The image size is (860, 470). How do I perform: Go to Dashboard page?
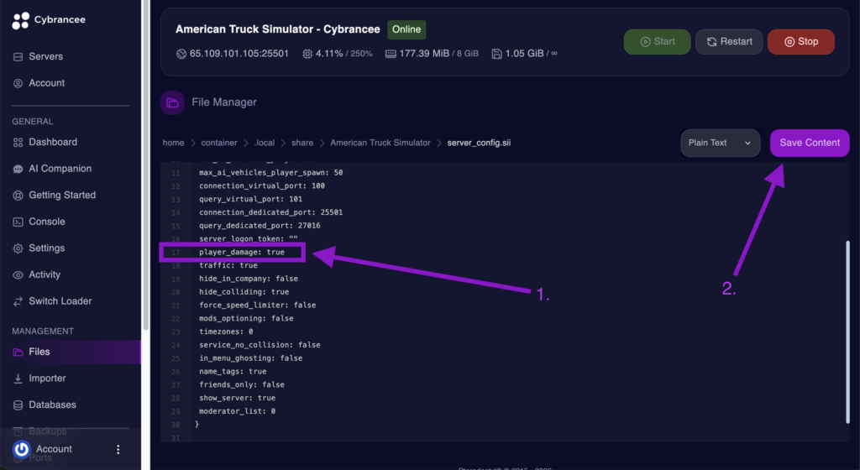tap(53, 142)
